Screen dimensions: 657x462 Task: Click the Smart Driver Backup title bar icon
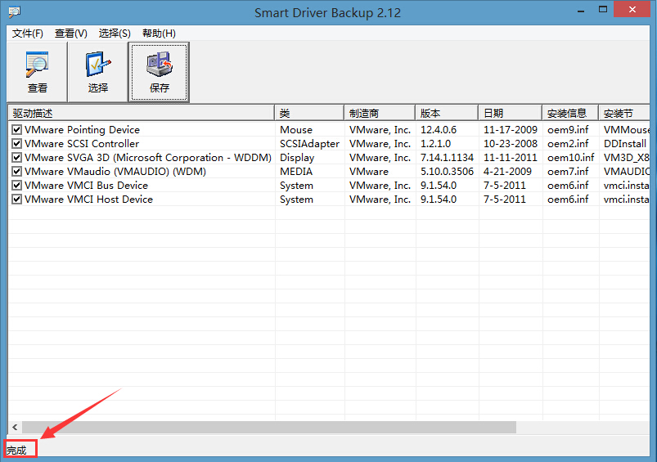(14, 11)
